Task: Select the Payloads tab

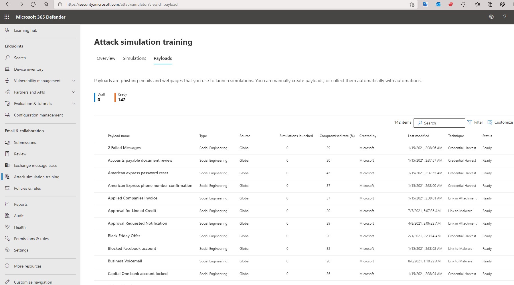Action: (x=163, y=58)
